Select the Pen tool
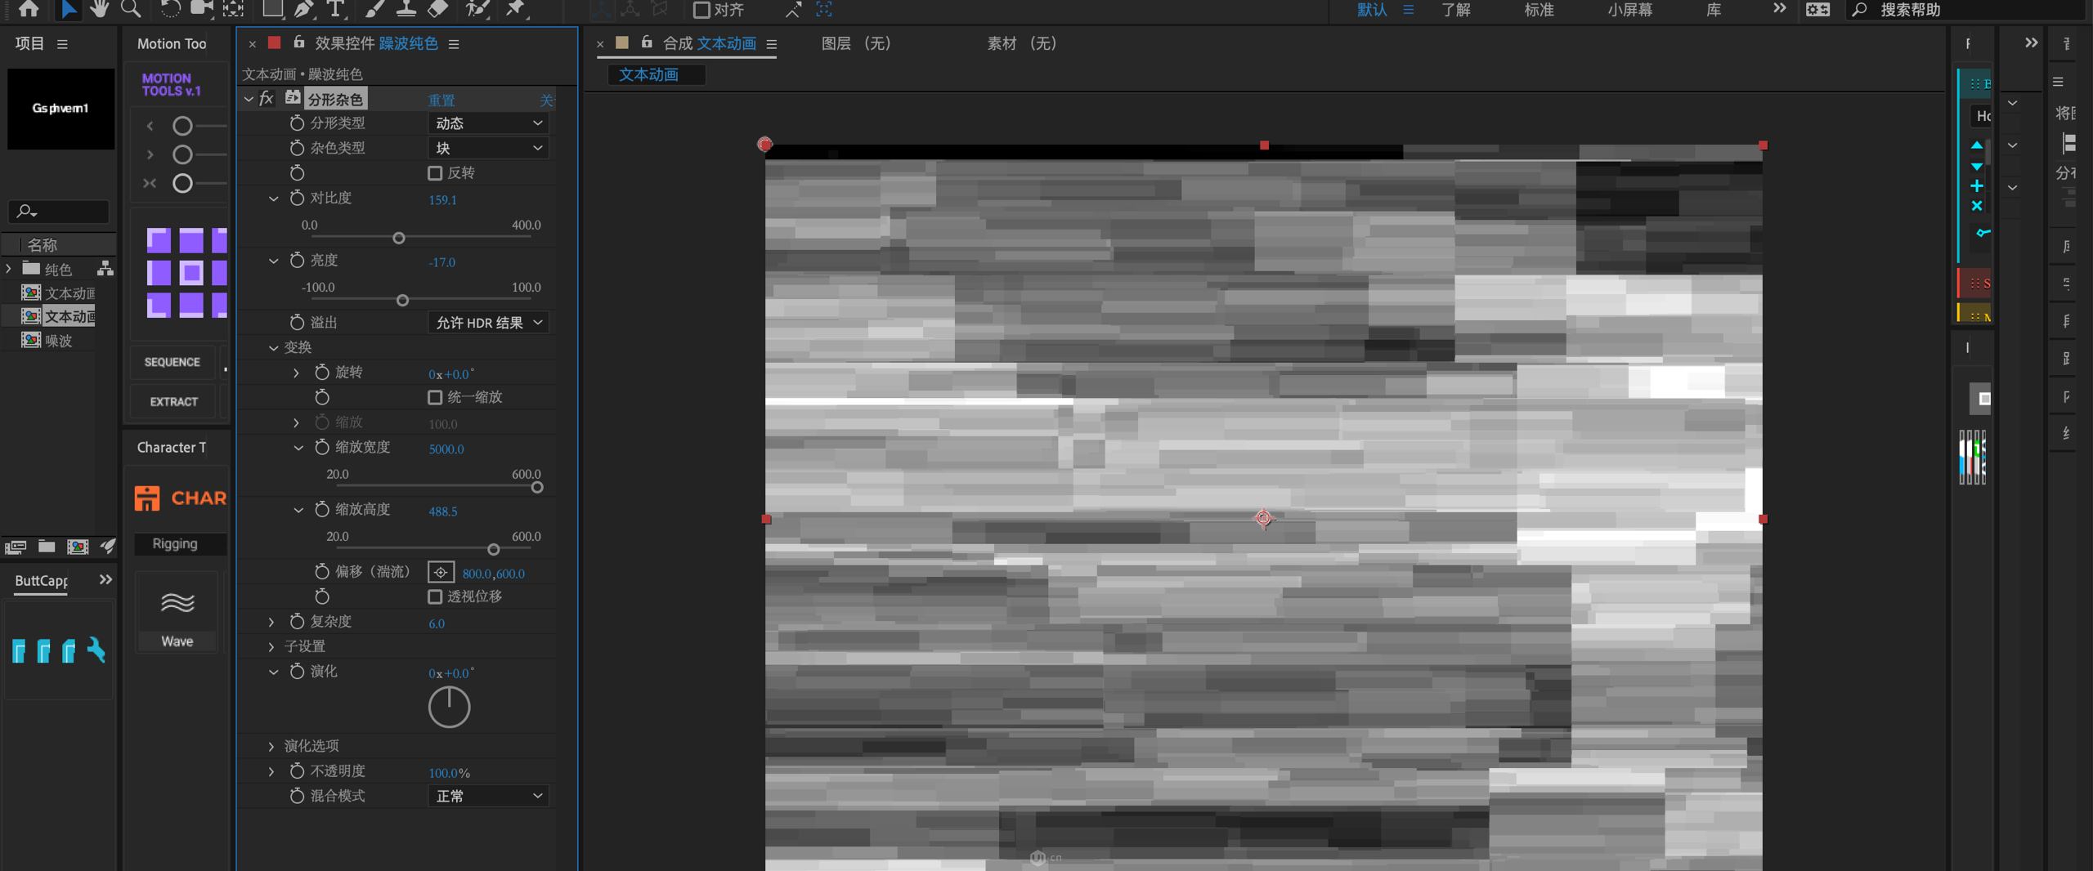The height and width of the screenshot is (871, 2093). (303, 9)
